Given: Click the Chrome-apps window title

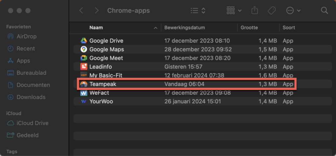Looking at the screenshot, I should point(129,11).
